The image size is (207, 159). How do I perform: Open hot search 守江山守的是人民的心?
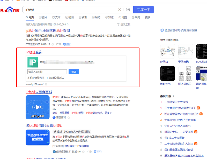(178, 126)
